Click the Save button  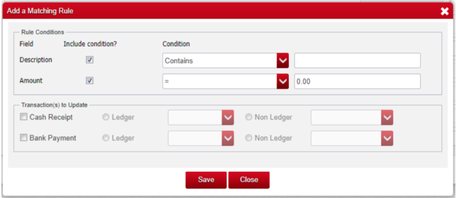pyautogui.click(x=206, y=180)
